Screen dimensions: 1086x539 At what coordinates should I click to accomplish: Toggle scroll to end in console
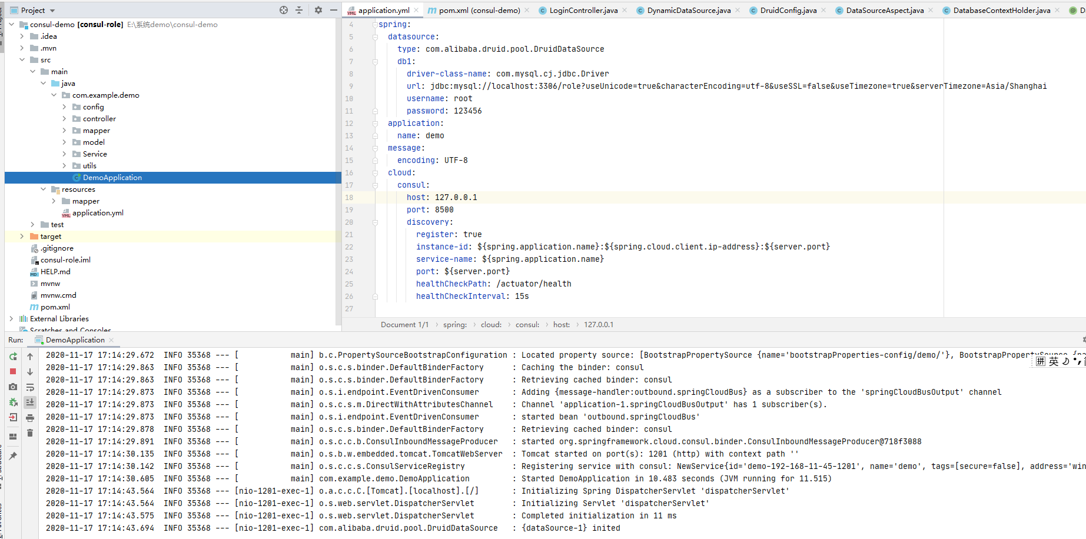pyautogui.click(x=30, y=402)
